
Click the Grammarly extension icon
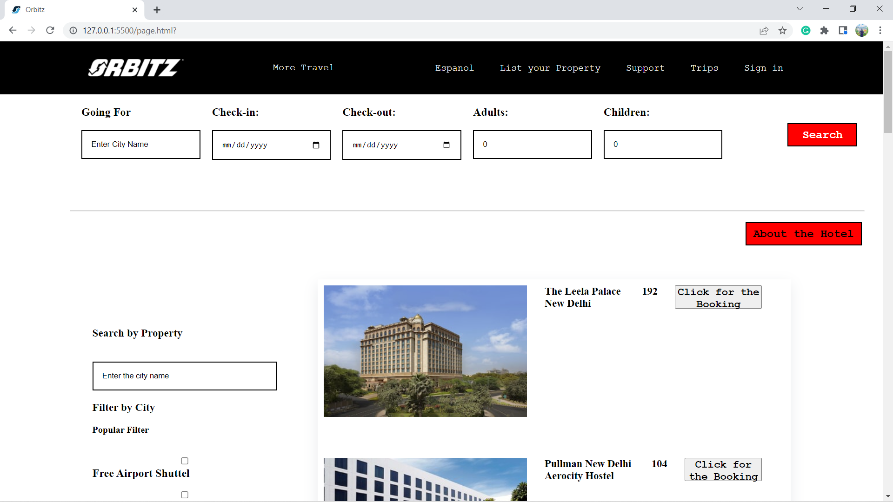click(x=806, y=30)
